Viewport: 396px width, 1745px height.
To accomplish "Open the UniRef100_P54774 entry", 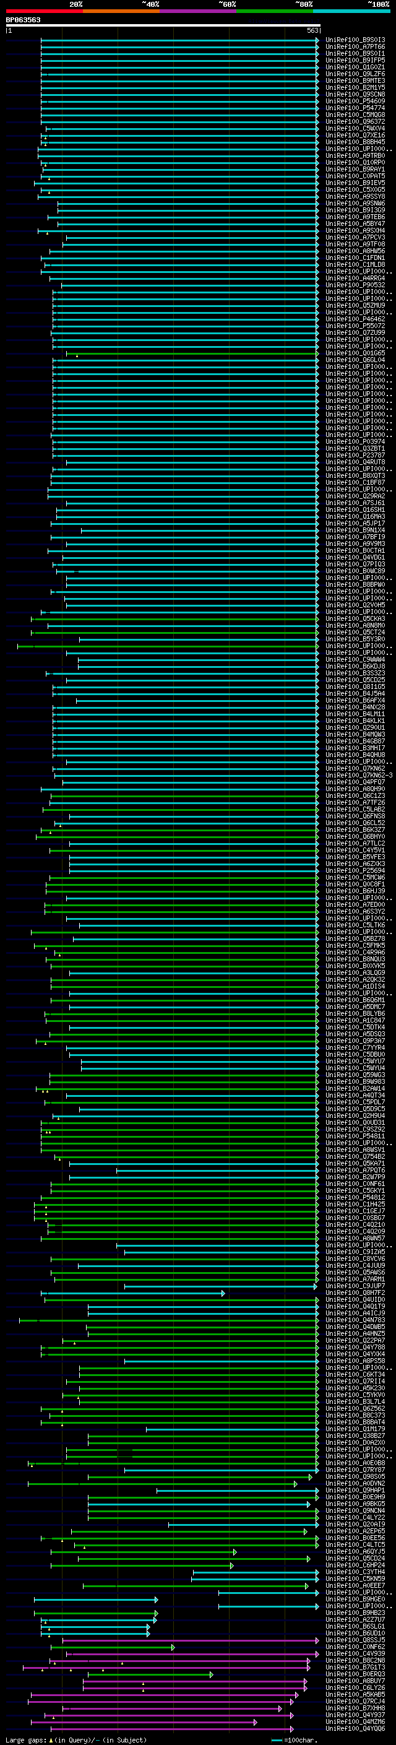I will coord(355,108).
